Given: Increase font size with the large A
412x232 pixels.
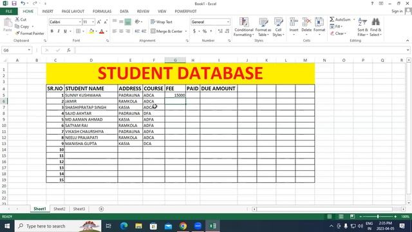Looking at the screenshot, I should tap(98, 22).
